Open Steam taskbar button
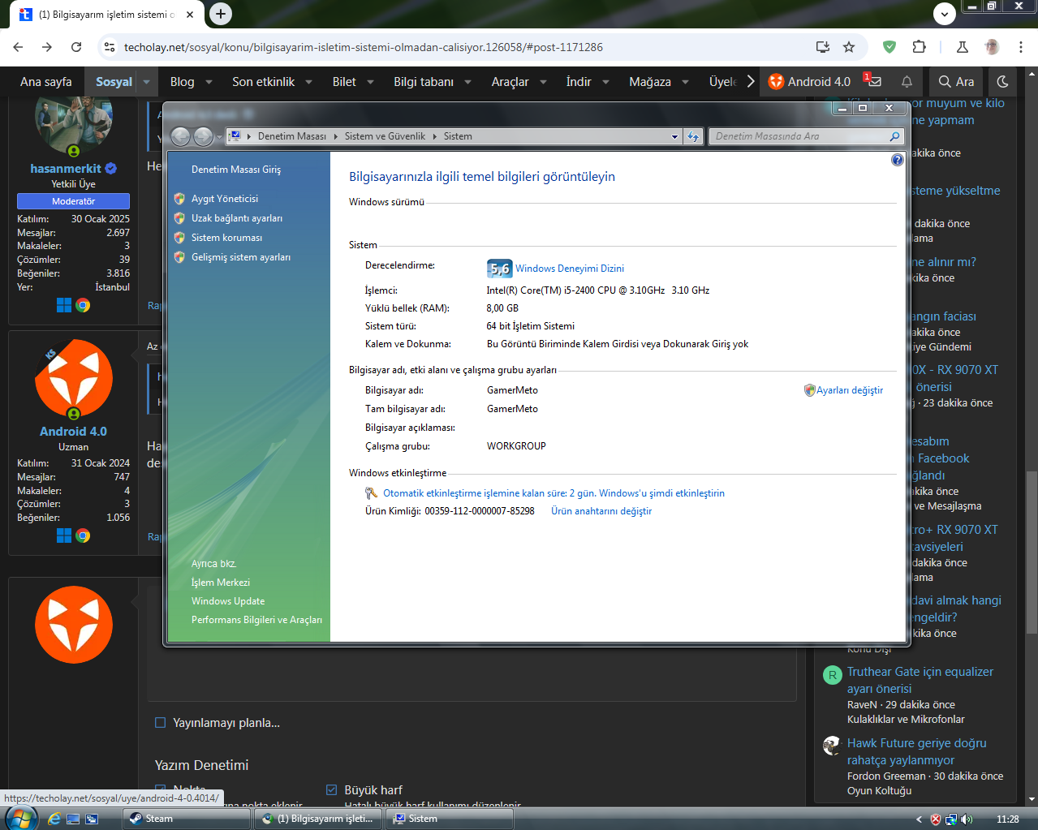The width and height of the screenshot is (1038, 830). coord(187,819)
